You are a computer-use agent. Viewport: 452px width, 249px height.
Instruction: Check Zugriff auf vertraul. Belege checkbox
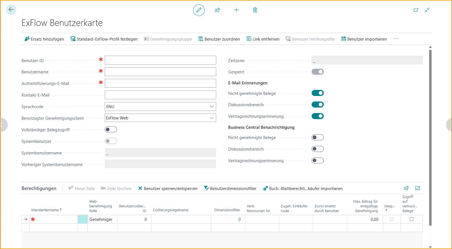point(412,219)
